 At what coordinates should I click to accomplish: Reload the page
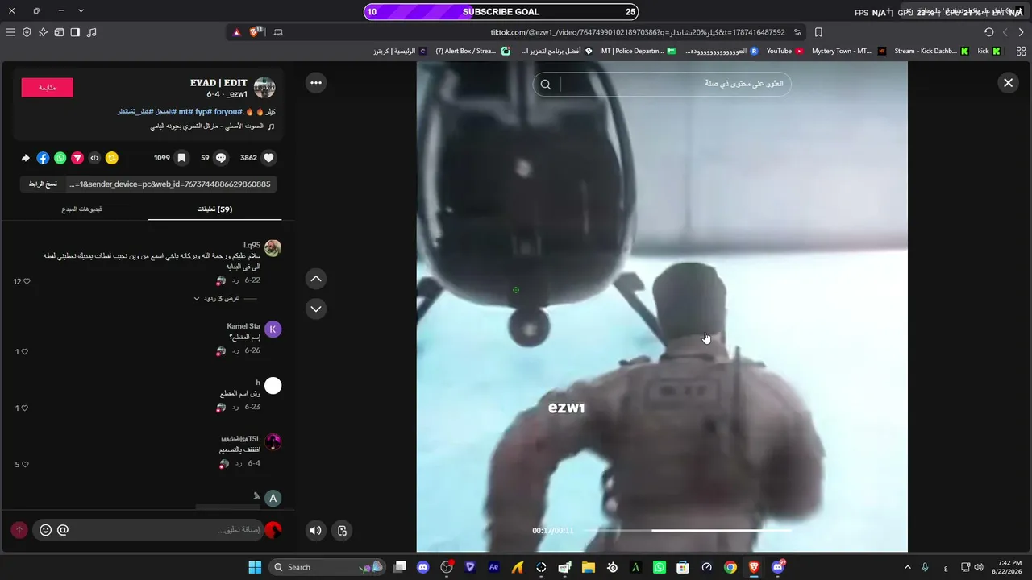tap(989, 32)
